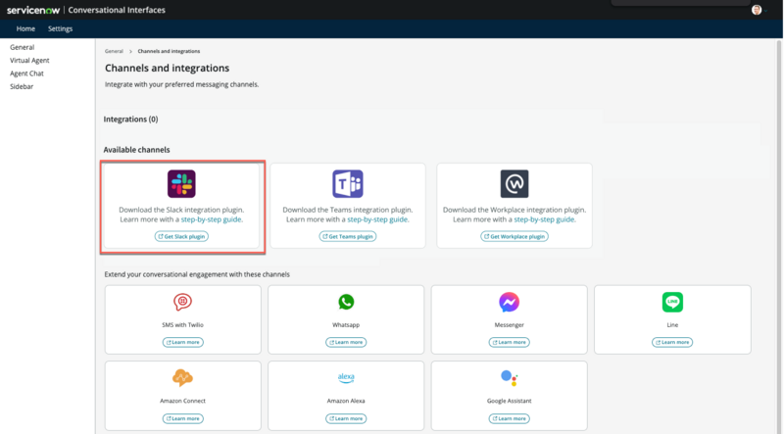Click the vertical scrollbar on right edge

[778, 235]
